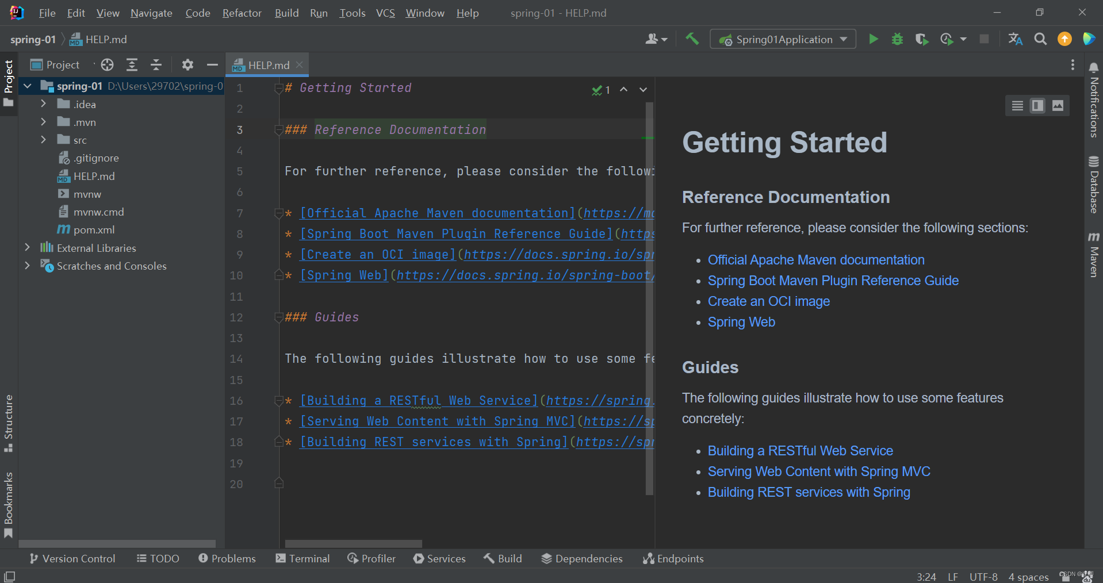
Task: Open the Database side panel
Action: [1094, 184]
